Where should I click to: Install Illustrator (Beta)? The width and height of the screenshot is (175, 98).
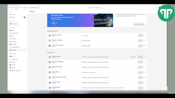pos(140,57)
